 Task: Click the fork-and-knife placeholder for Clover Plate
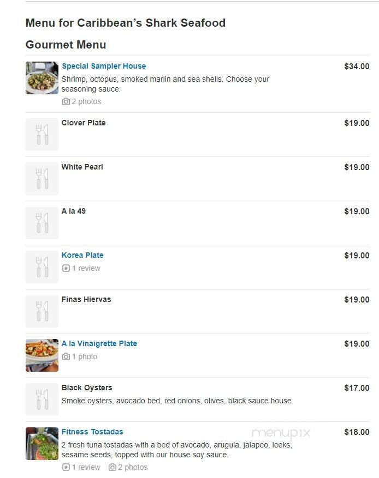[42, 134]
